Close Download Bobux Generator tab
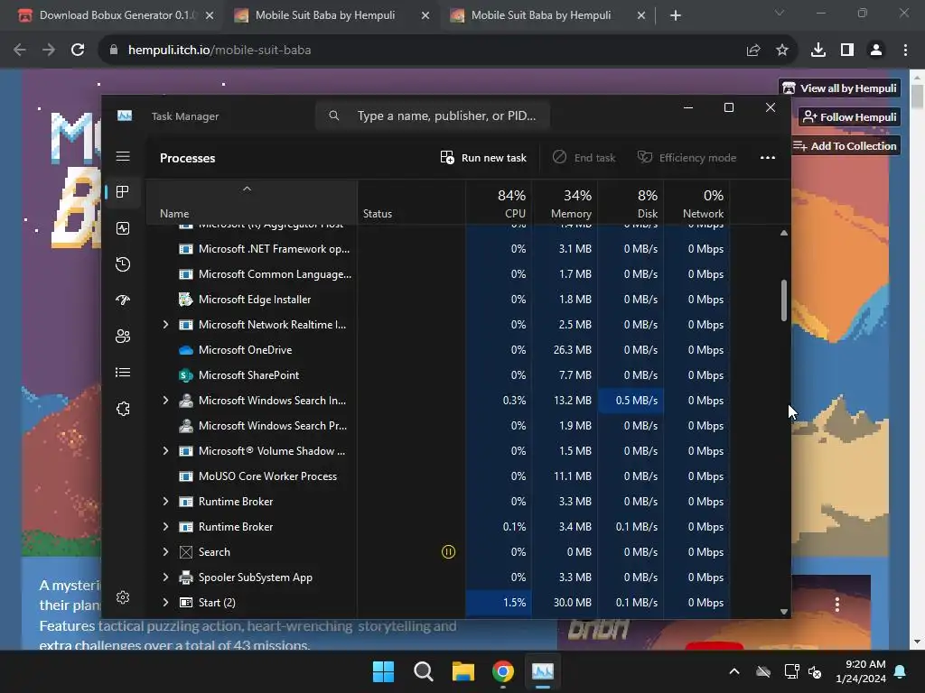Screen dimensions: 925x693 point(210,16)
